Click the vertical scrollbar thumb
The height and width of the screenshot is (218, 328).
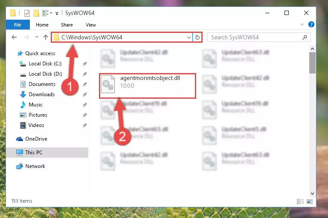pos(312,63)
